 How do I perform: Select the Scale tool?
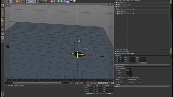point(17,1)
